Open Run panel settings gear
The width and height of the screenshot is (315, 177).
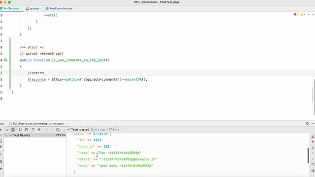tap(307, 123)
